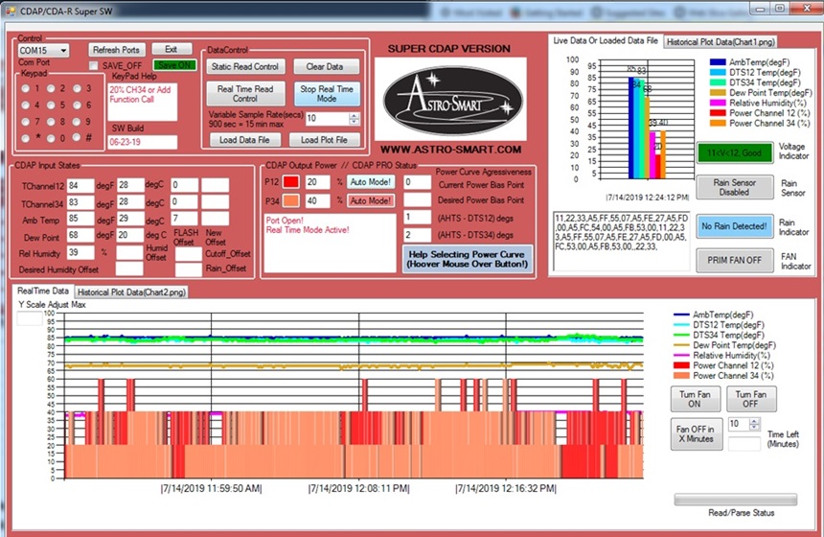Toggle the SAVE_OFF checkbox

[x=93, y=66]
